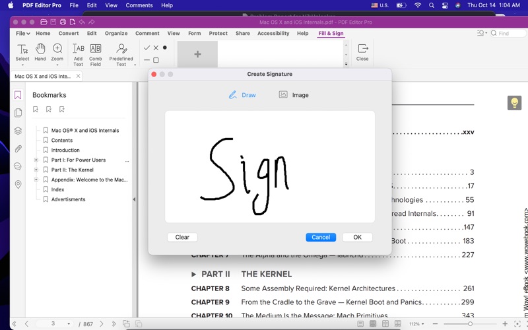528x330 pixels.
Task: Activate the Hand tool
Action: click(40, 53)
